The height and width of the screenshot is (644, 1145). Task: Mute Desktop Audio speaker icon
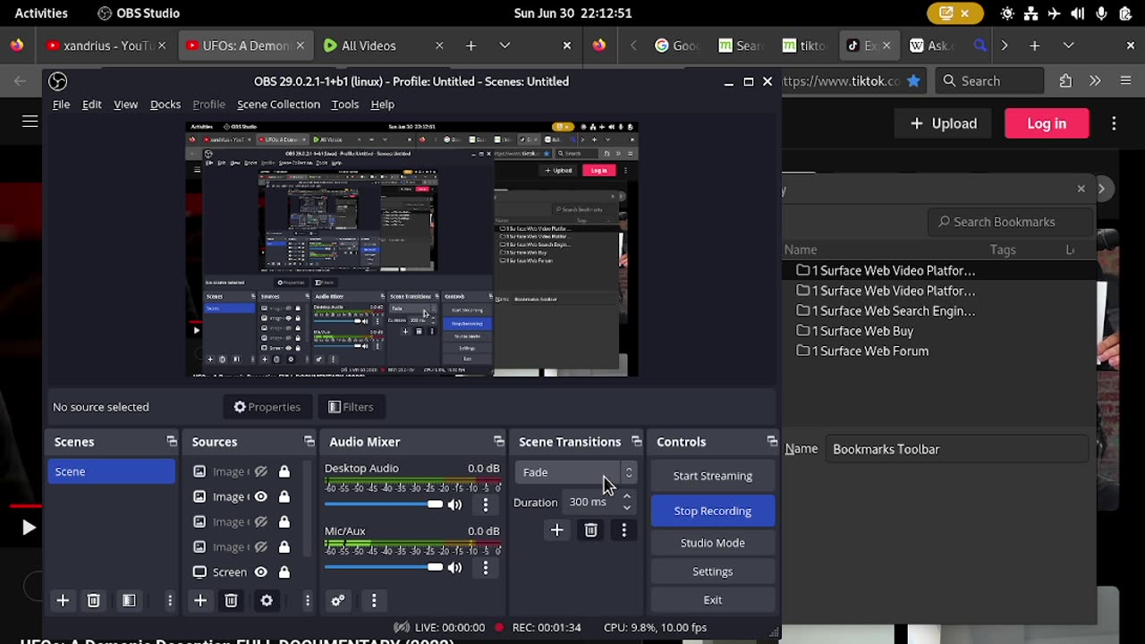pos(454,504)
